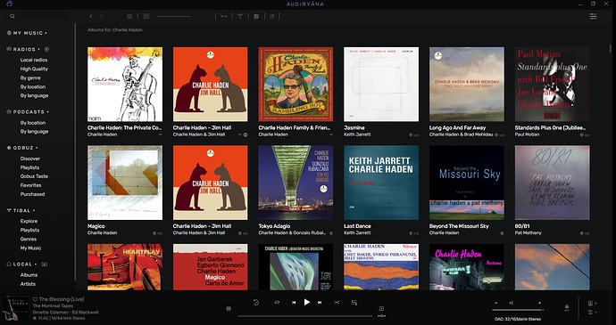Collapse the TIDAL section
The height and width of the screenshot is (325, 616).
point(21,211)
